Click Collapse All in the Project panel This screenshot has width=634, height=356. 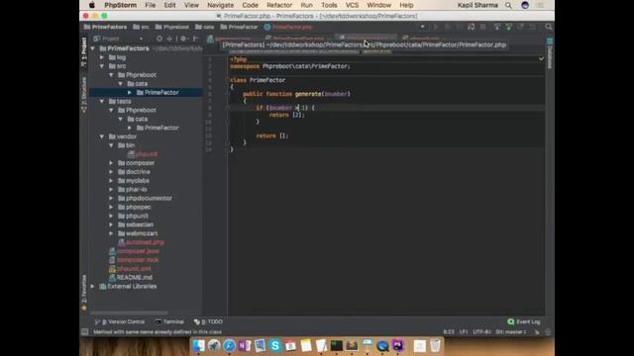[169, 39]
